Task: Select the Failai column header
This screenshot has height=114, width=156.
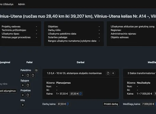Action: (30, 62)
